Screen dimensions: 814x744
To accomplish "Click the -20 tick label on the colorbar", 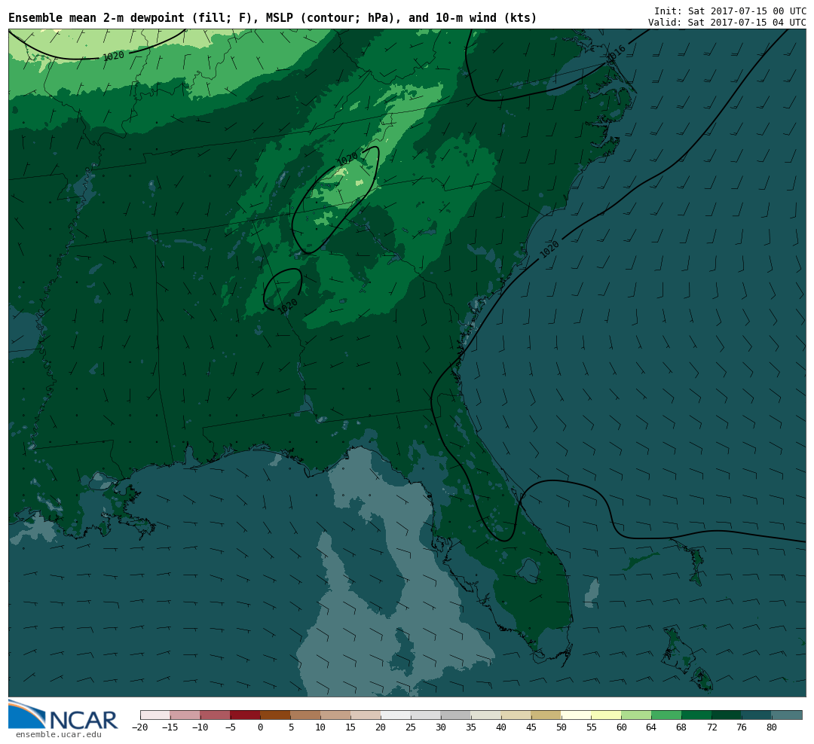I will pos(140,727).
